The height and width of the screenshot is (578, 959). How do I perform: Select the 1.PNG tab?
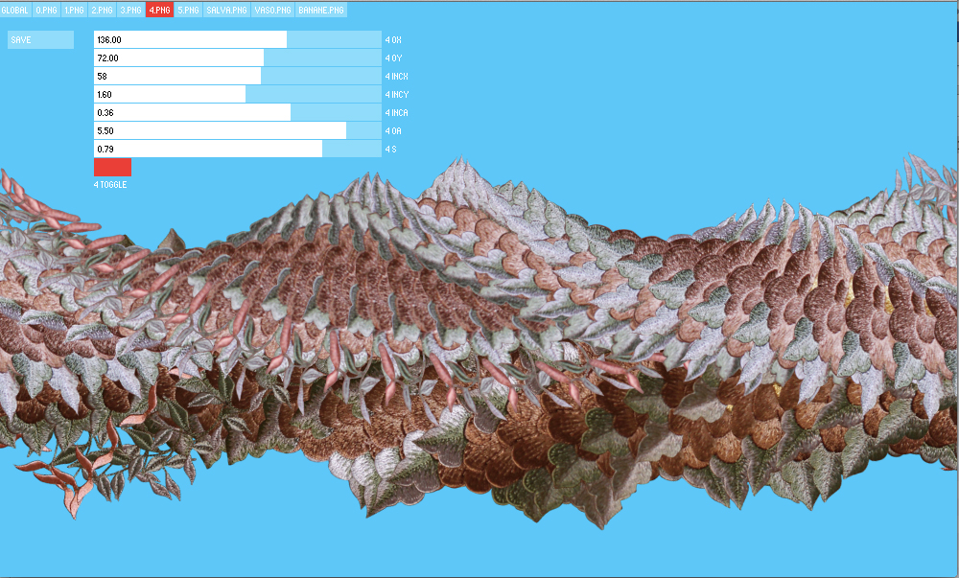(74, 11)
